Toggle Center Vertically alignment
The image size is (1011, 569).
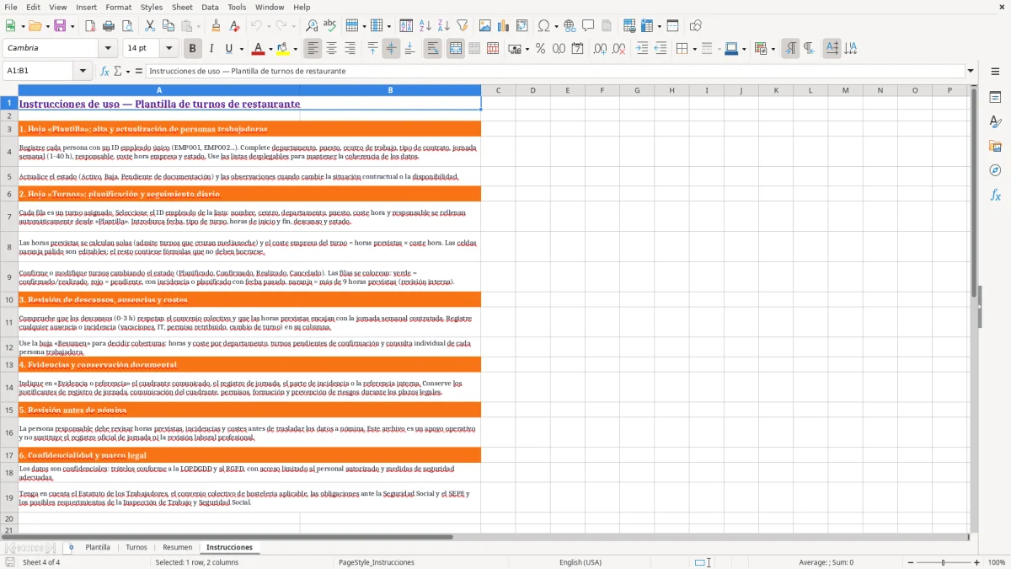[x=391, y=49]
